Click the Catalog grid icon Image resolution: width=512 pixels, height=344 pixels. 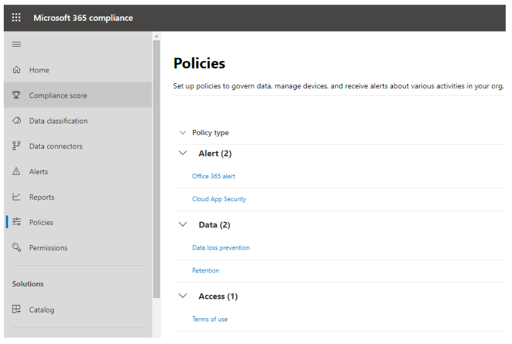16,309
